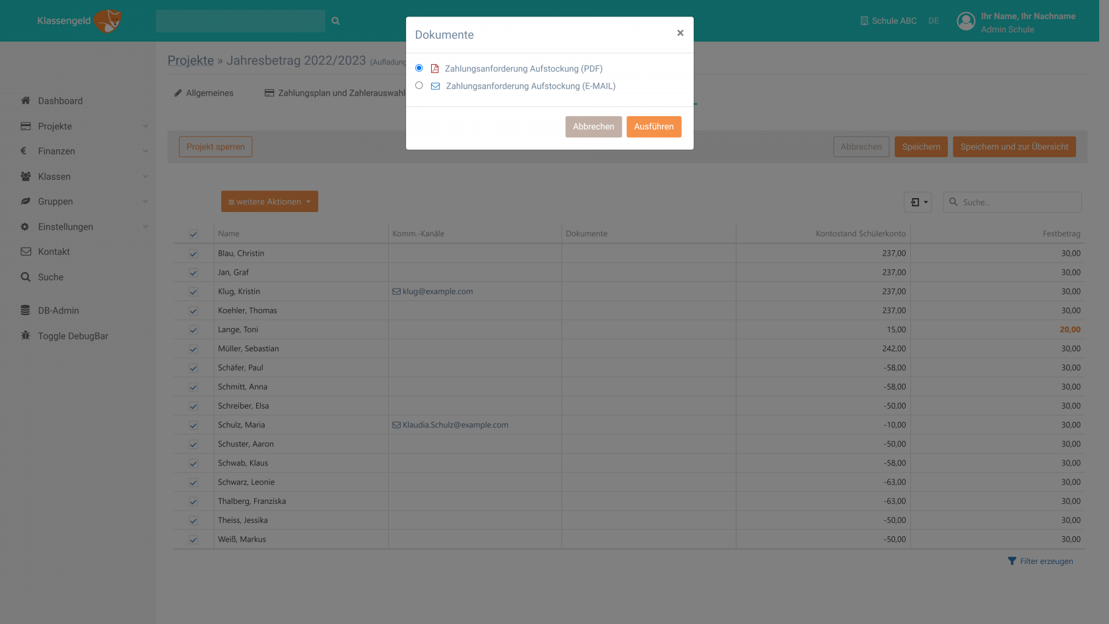Viewport: 1109px width, 624px height.
Task: Click the Projekte credit card icon
Action: click(x=26, y=126)
